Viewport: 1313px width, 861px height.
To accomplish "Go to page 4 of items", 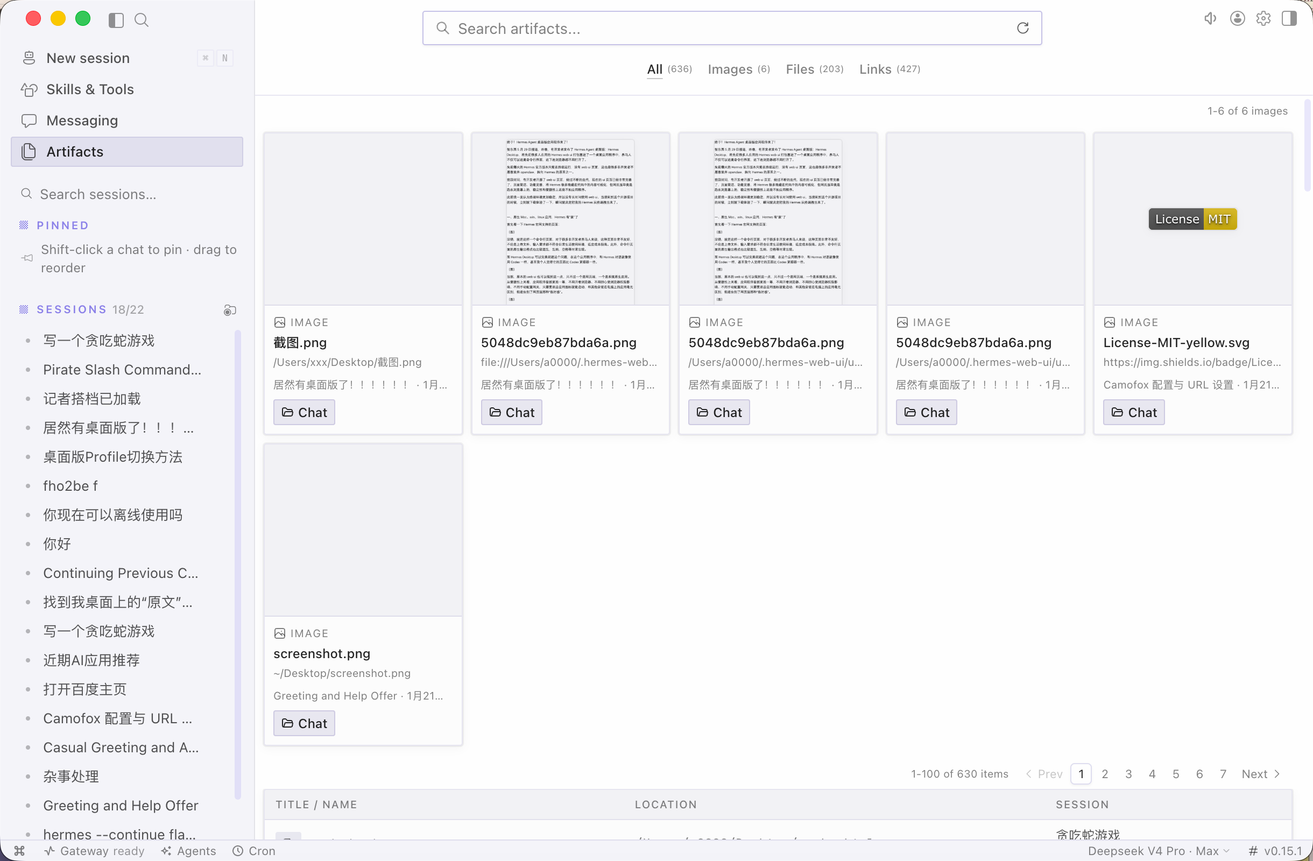I will point(1152,774).
